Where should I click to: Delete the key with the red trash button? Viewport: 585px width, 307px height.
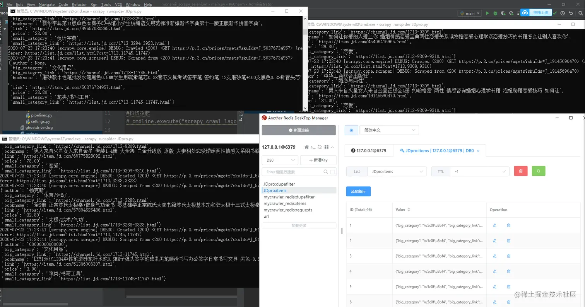[x=521, y=171]
